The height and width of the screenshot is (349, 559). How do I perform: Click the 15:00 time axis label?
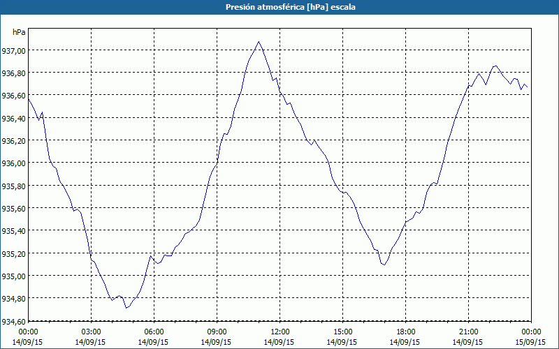coord(342,332)
